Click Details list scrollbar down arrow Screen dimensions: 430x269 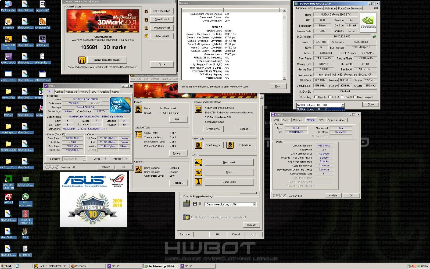tap(284, 78)
